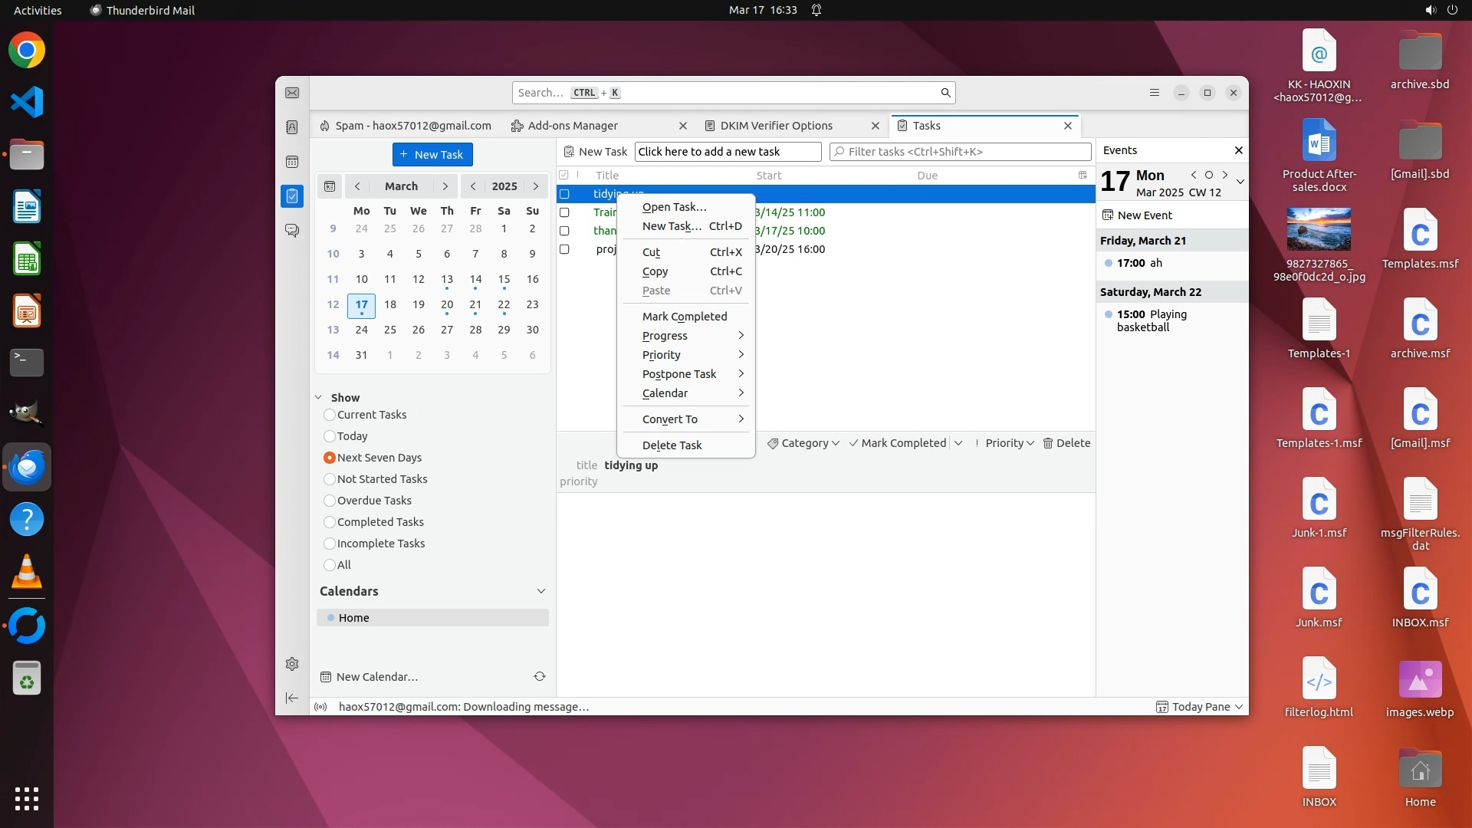Open the Address Book sidebar icon
The height and width of the screenshot is (828, 1472).
(x=292, y=127)
